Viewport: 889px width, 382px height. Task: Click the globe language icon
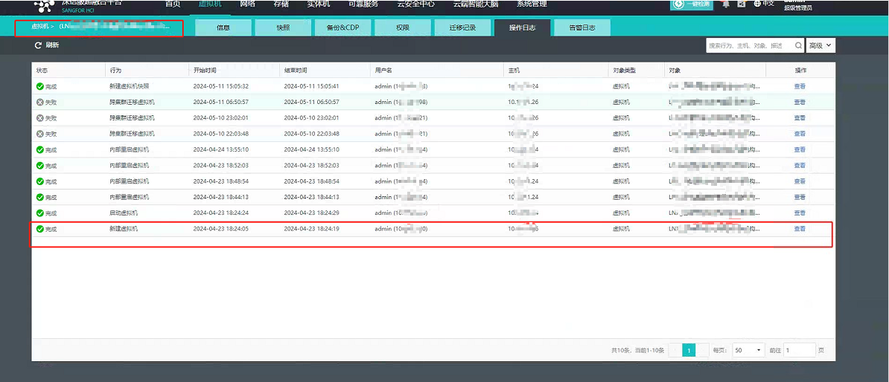pos(757,4)
